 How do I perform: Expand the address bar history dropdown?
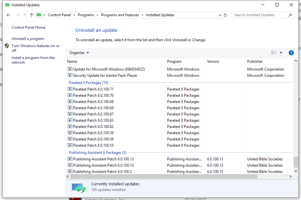220,15
